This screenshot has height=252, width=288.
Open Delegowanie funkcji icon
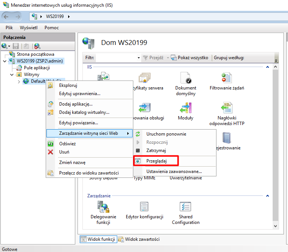(x=103, y=207)
